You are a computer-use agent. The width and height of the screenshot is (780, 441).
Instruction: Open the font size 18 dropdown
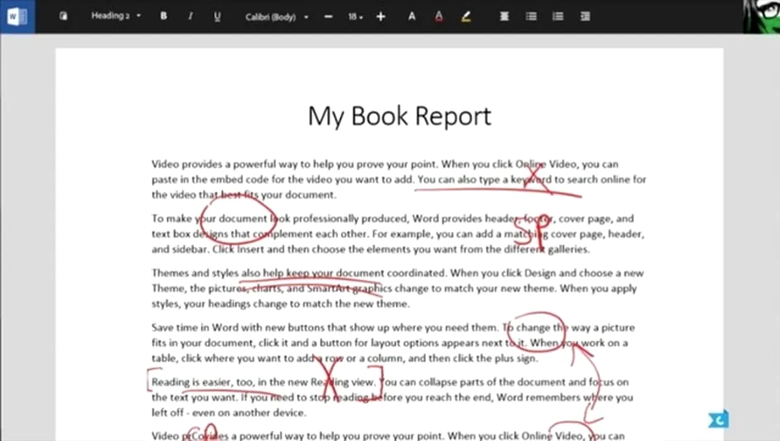[355, 17]
